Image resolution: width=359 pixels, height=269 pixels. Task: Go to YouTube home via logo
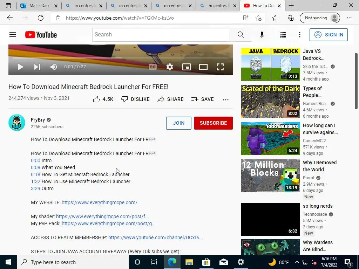41,35
